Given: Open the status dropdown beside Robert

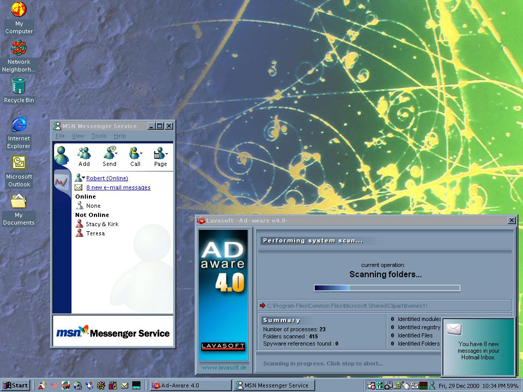Looking at the screenshot, I should [x=83, y=178].
